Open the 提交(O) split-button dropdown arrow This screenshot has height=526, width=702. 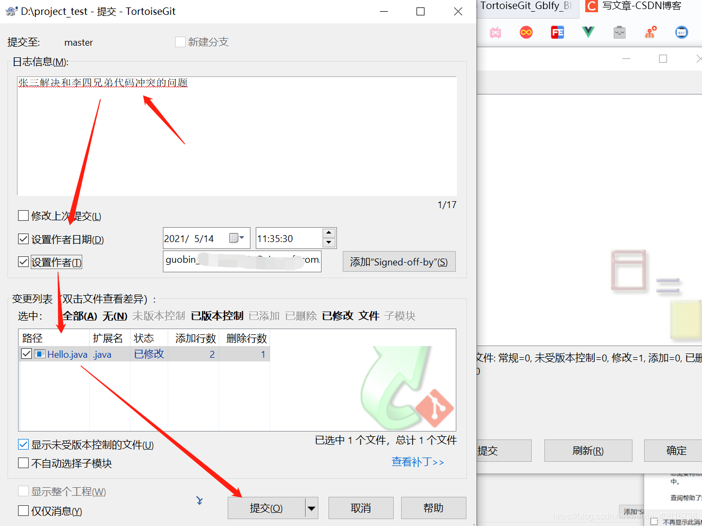pos(312,508)
